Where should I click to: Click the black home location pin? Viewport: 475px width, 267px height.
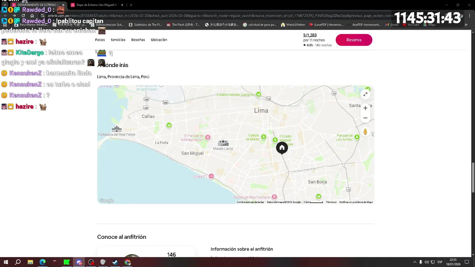[x=282, y=148]
